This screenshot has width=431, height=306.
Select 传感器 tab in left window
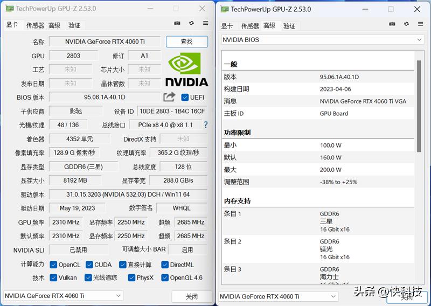click(35, 25)
